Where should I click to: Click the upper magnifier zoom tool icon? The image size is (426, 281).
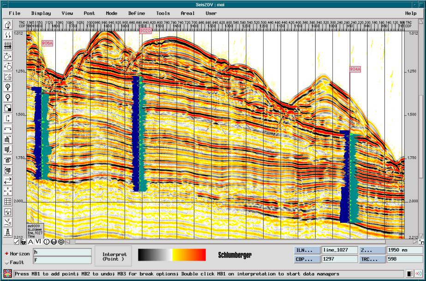click(8, 86)
